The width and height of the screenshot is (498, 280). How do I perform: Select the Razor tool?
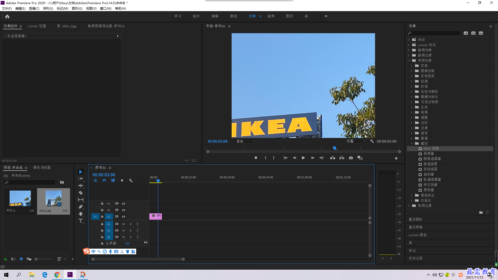tap(81, 193)
